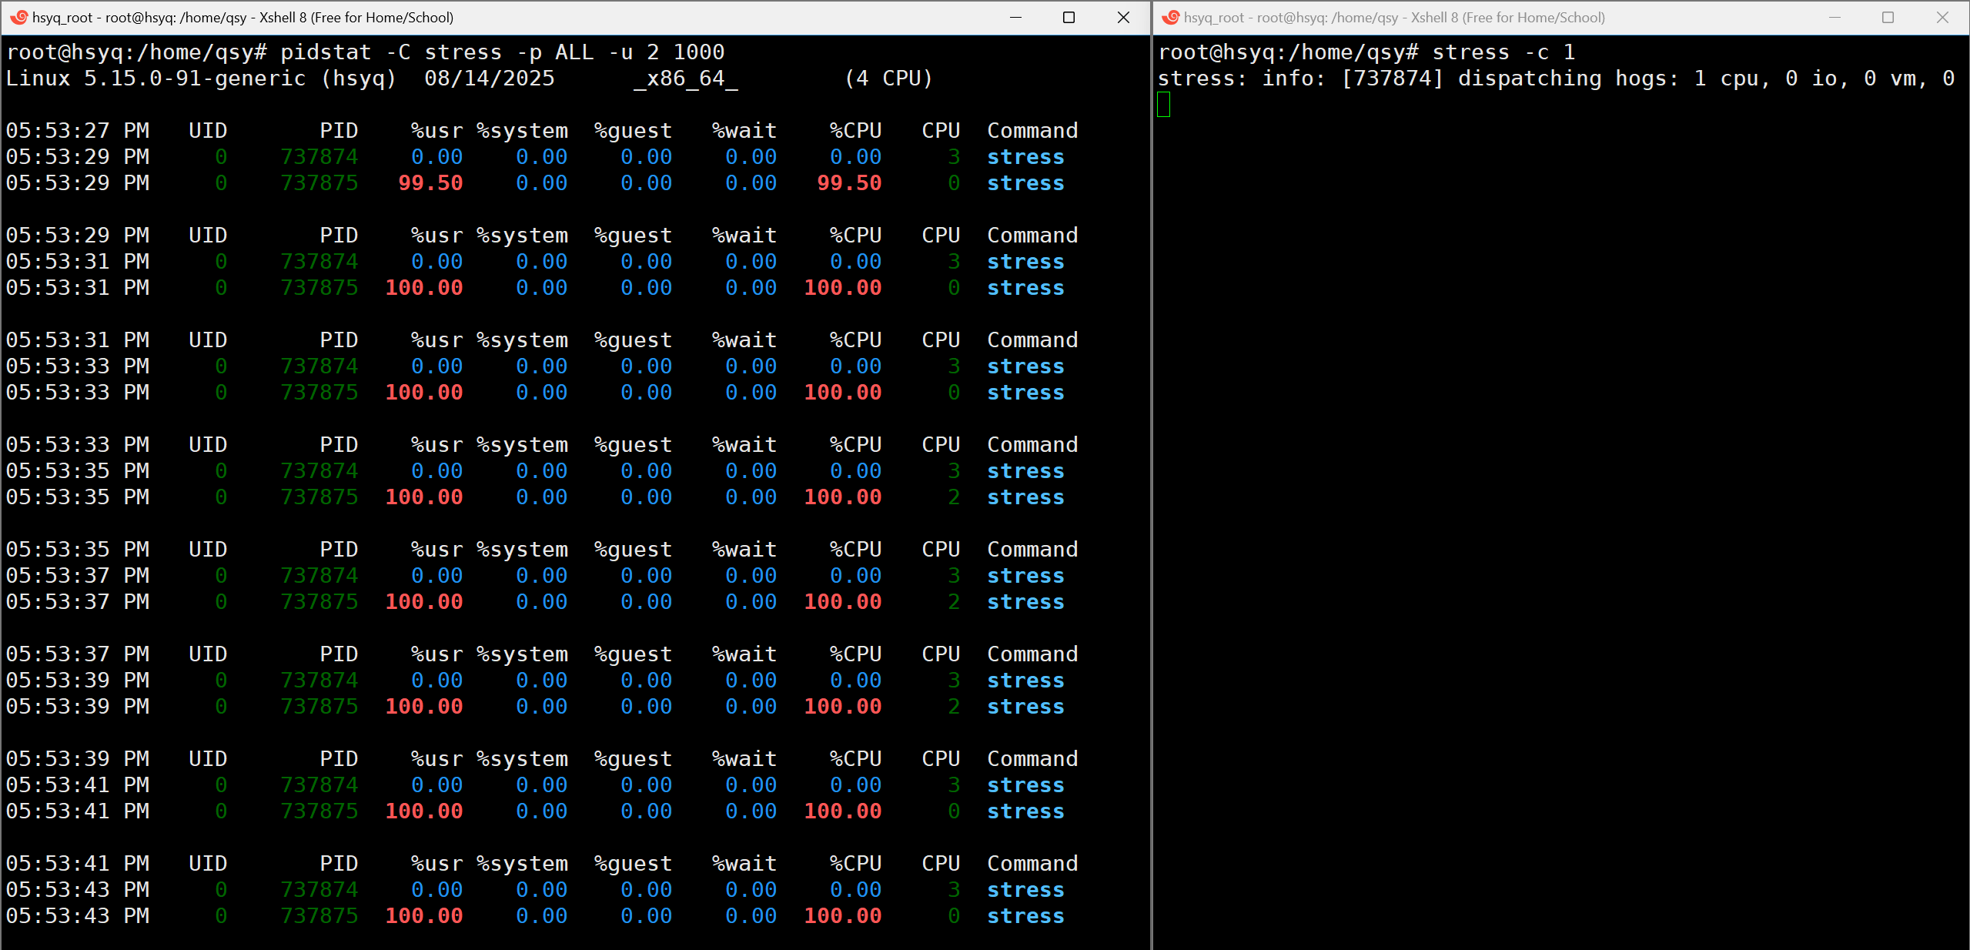This screenshot has width=1970, height=950.
Task: Close the left Xshell window
Action: (1123, 17)
